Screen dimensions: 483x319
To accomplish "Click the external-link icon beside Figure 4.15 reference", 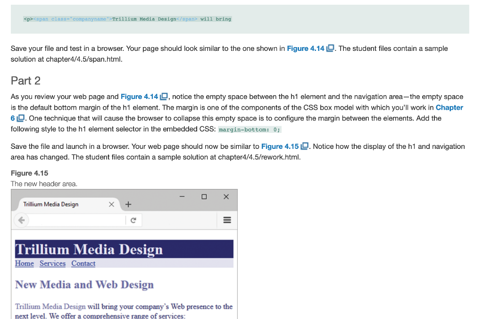I will pos(304,146).
